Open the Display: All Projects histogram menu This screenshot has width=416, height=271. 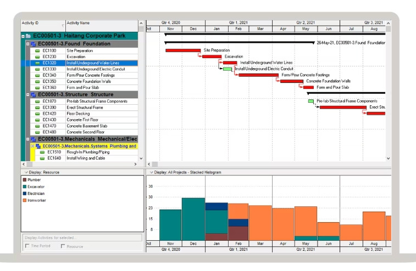151,172
